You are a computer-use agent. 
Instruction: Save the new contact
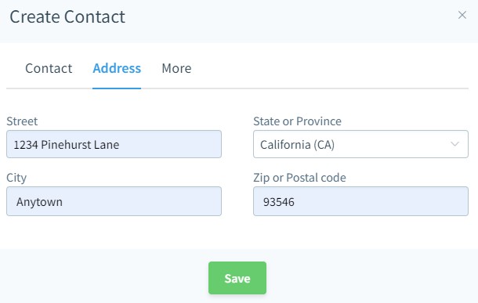[x=237, y=278]
